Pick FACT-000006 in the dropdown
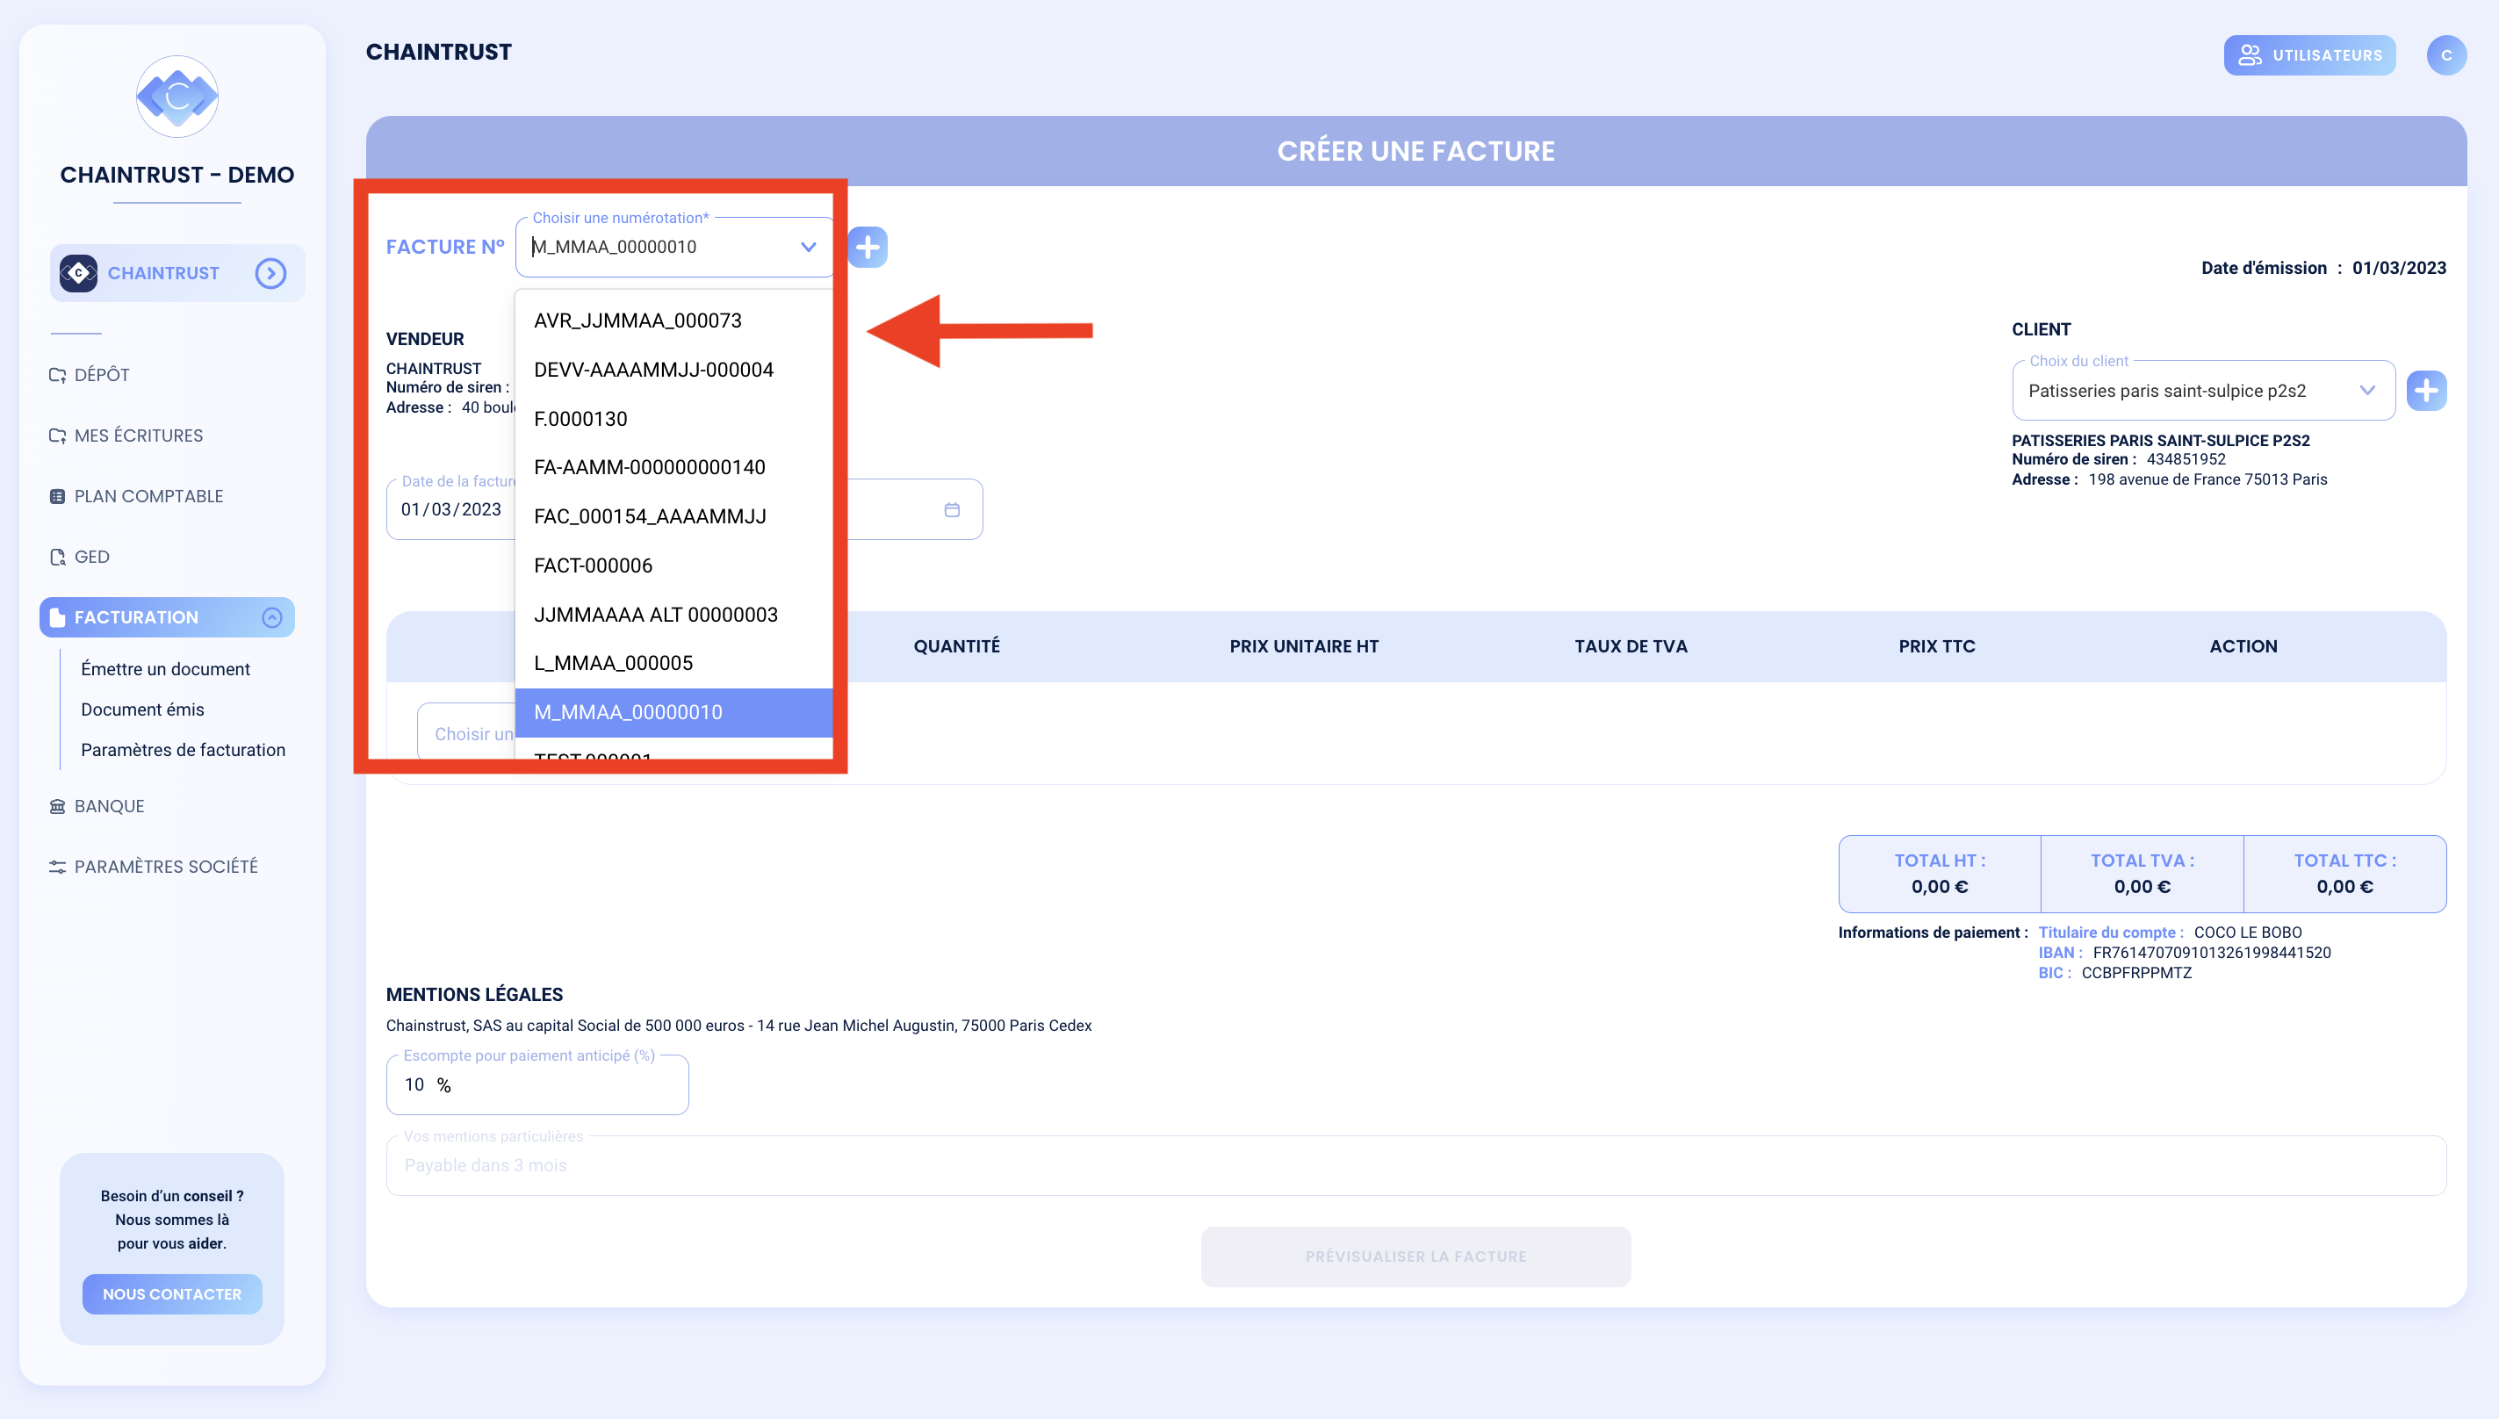The width and height of the screenshot is (2499, 1419). 674,565
